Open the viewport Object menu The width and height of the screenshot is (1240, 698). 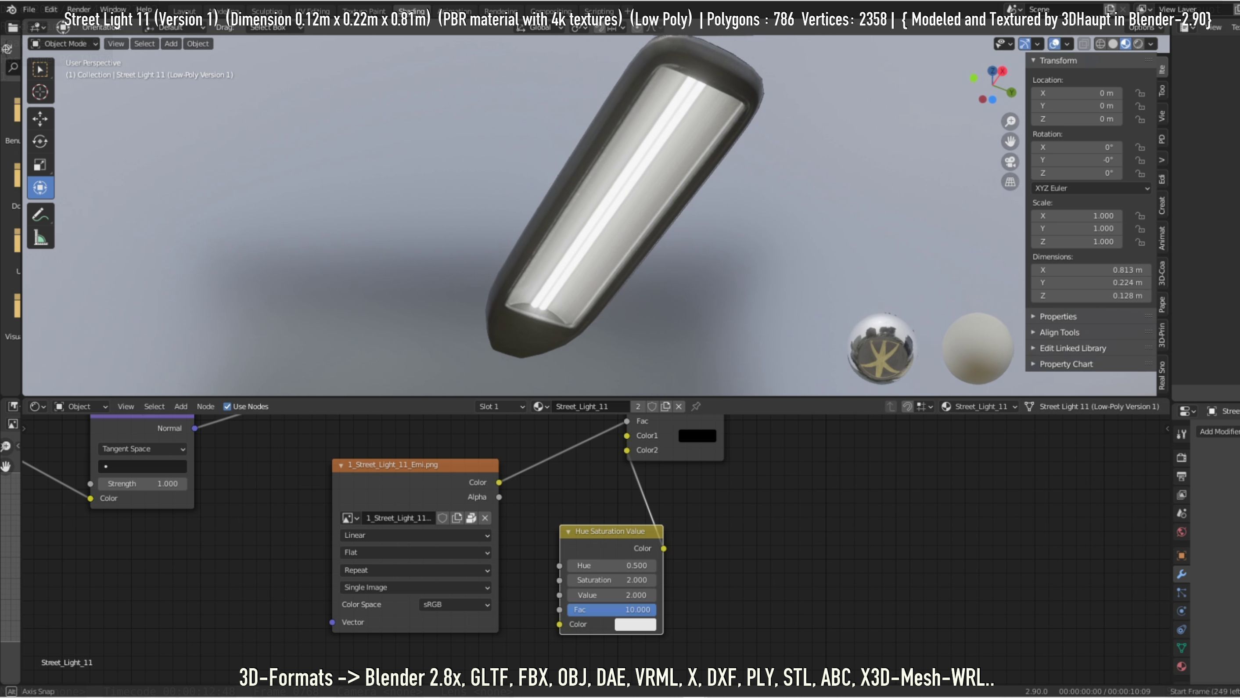pyautogui.click(x=198, y=44)
